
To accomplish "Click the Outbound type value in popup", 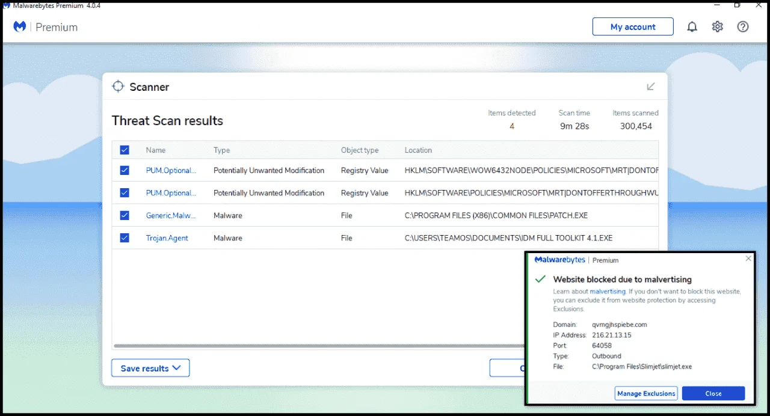I will (606, 356).
